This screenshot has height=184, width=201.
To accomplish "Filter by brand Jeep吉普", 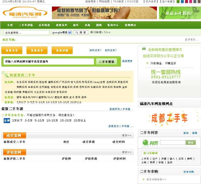I will click(99, 82).
